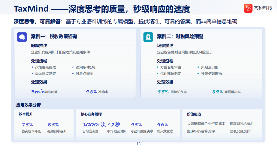Click the ≤2秒 value
This screenshot has height=155, width=277.
tap(114, 125)
